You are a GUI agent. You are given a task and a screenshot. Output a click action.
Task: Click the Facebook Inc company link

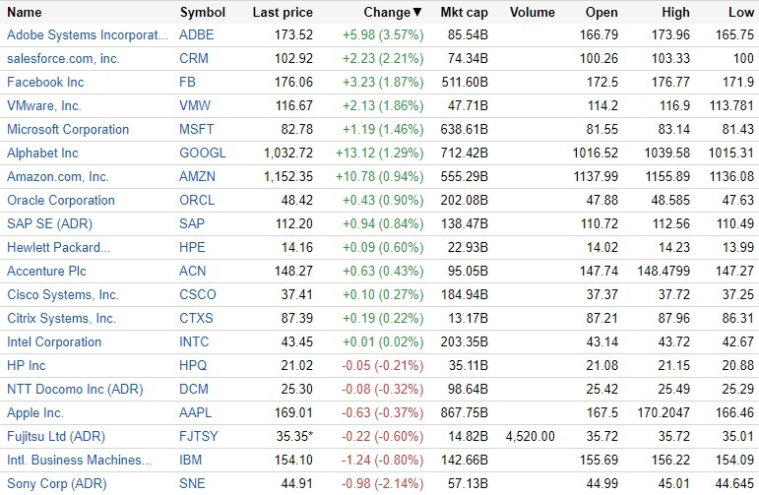pyautogui.click(x=45, y=82)
